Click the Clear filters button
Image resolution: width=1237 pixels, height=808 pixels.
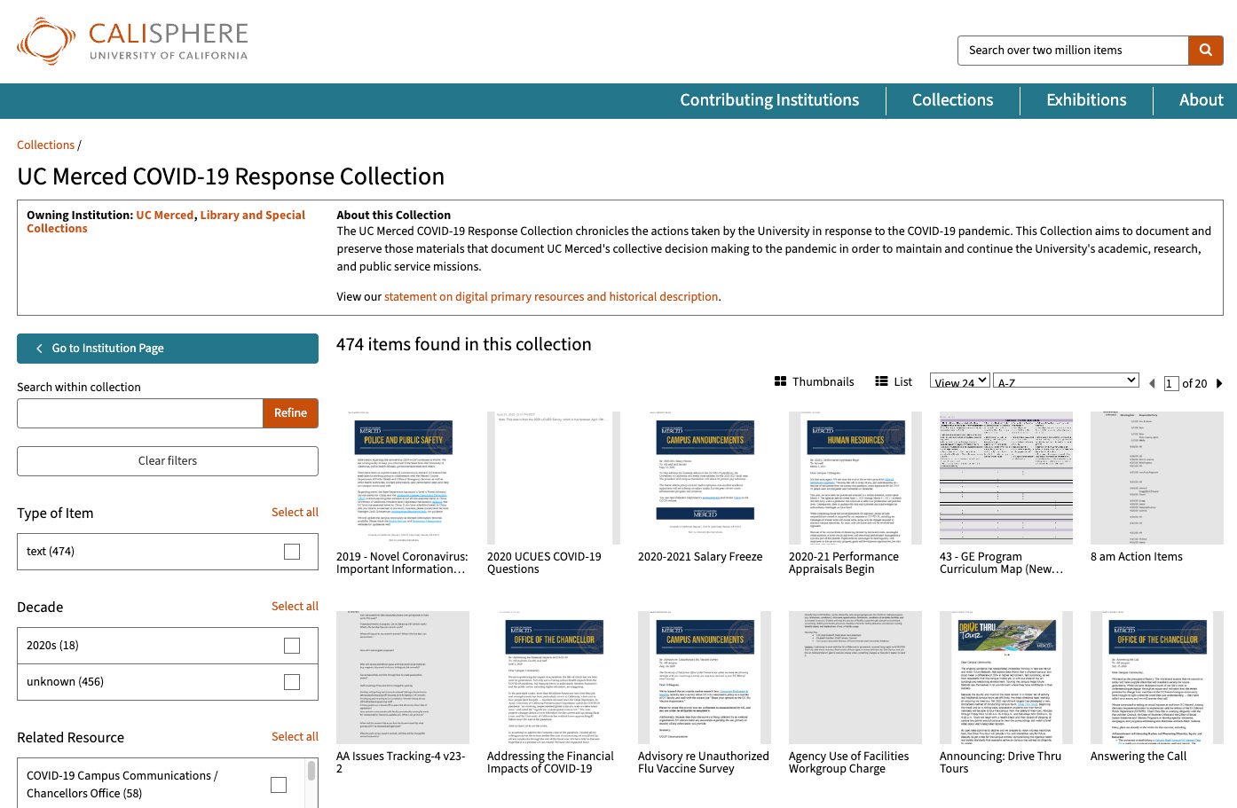pos(168,461)
